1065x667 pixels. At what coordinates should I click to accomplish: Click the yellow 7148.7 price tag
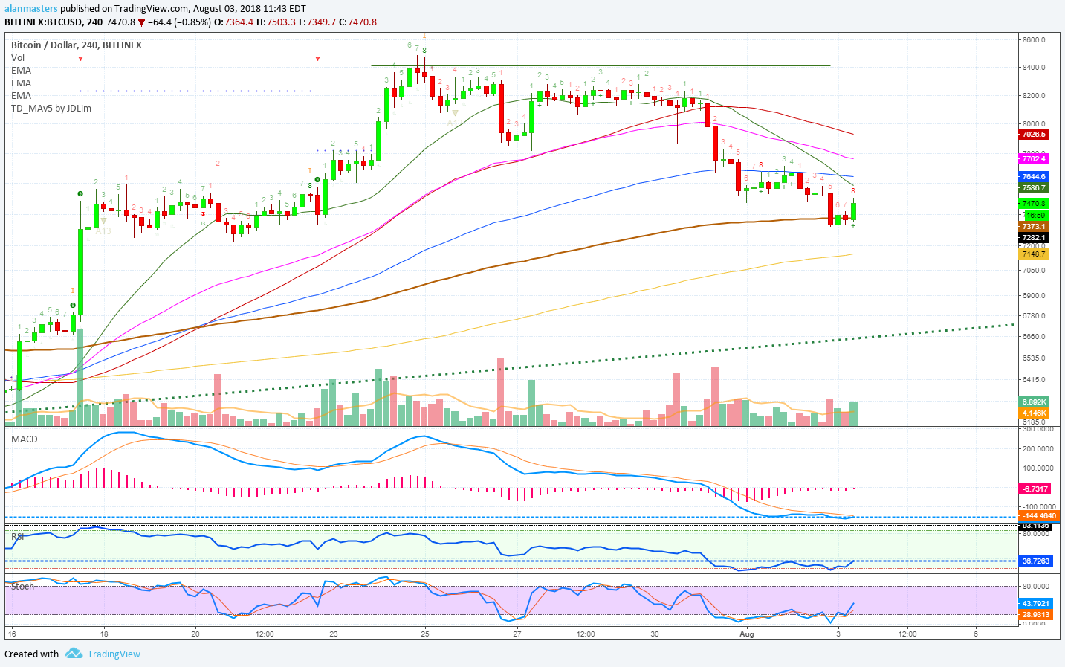[x=1033, y=254]
